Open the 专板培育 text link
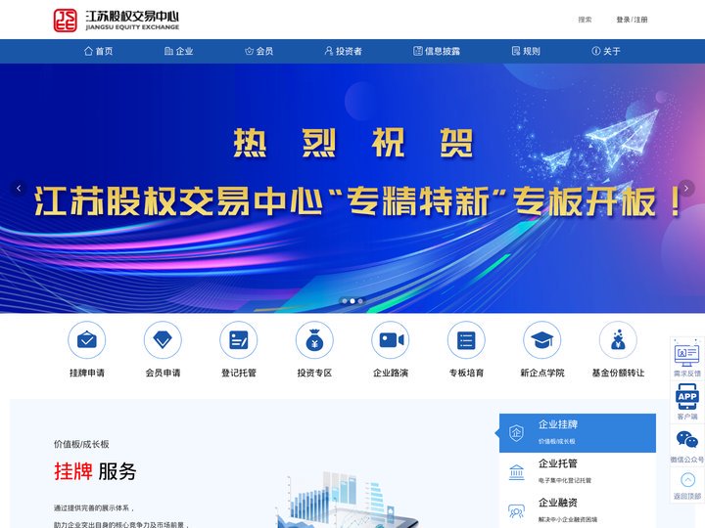The height and width of the screenshot is (528, 705). [466, 373]
